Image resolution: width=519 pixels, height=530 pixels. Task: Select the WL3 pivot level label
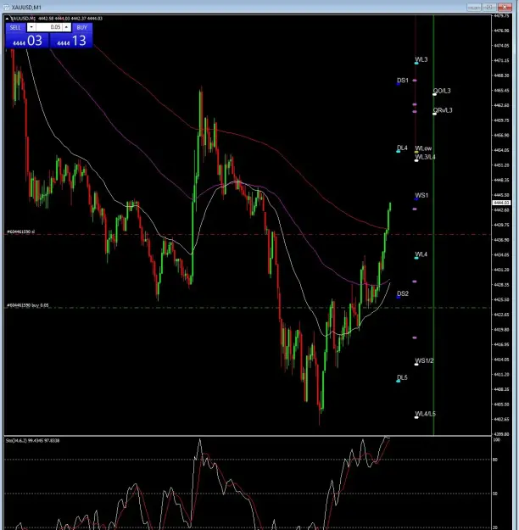421,59
